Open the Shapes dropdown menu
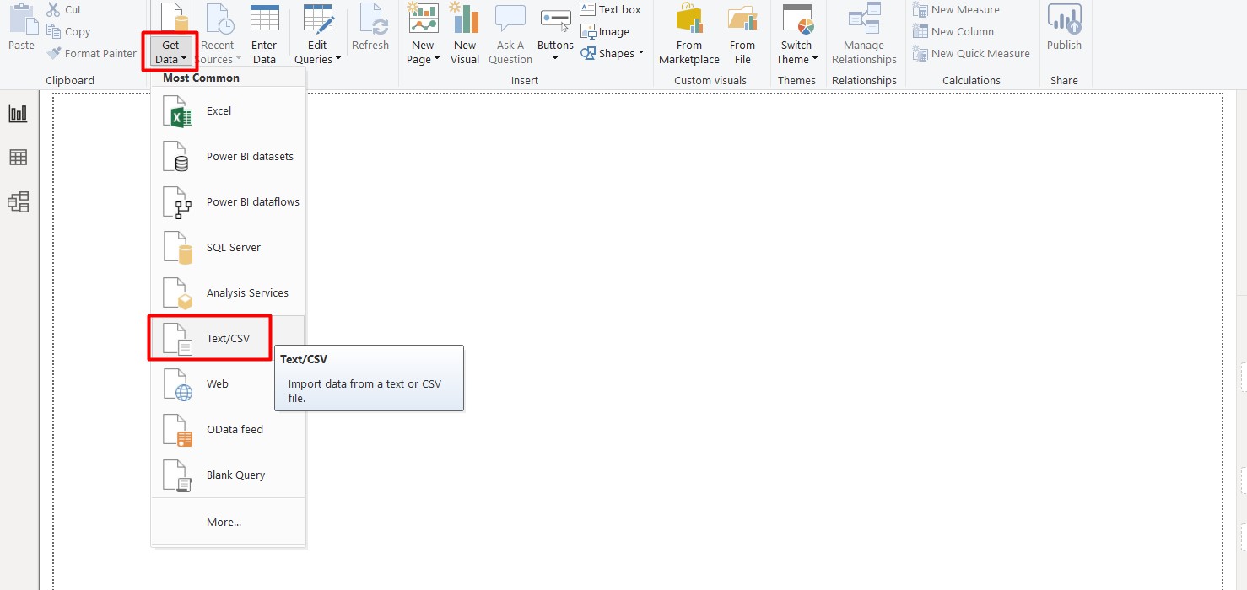 (x=613, y=54)
